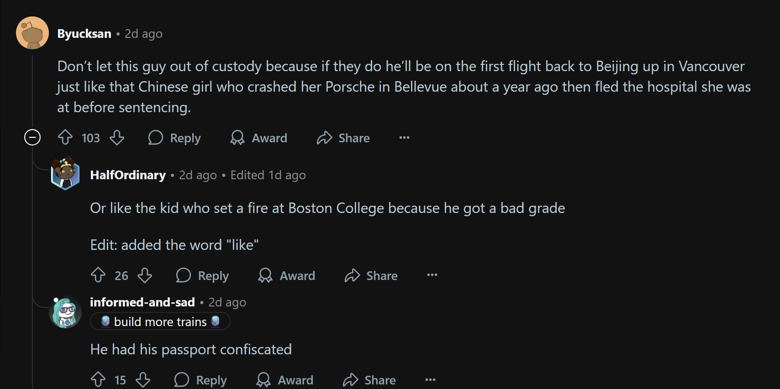The width and height of the screenshot is (780, 389).
Task: Downvote HalfOrdinary's Boston College comment
Action: point(145,275)
